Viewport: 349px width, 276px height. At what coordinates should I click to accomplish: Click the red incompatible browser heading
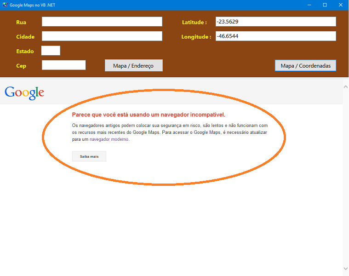pos(149,115)
